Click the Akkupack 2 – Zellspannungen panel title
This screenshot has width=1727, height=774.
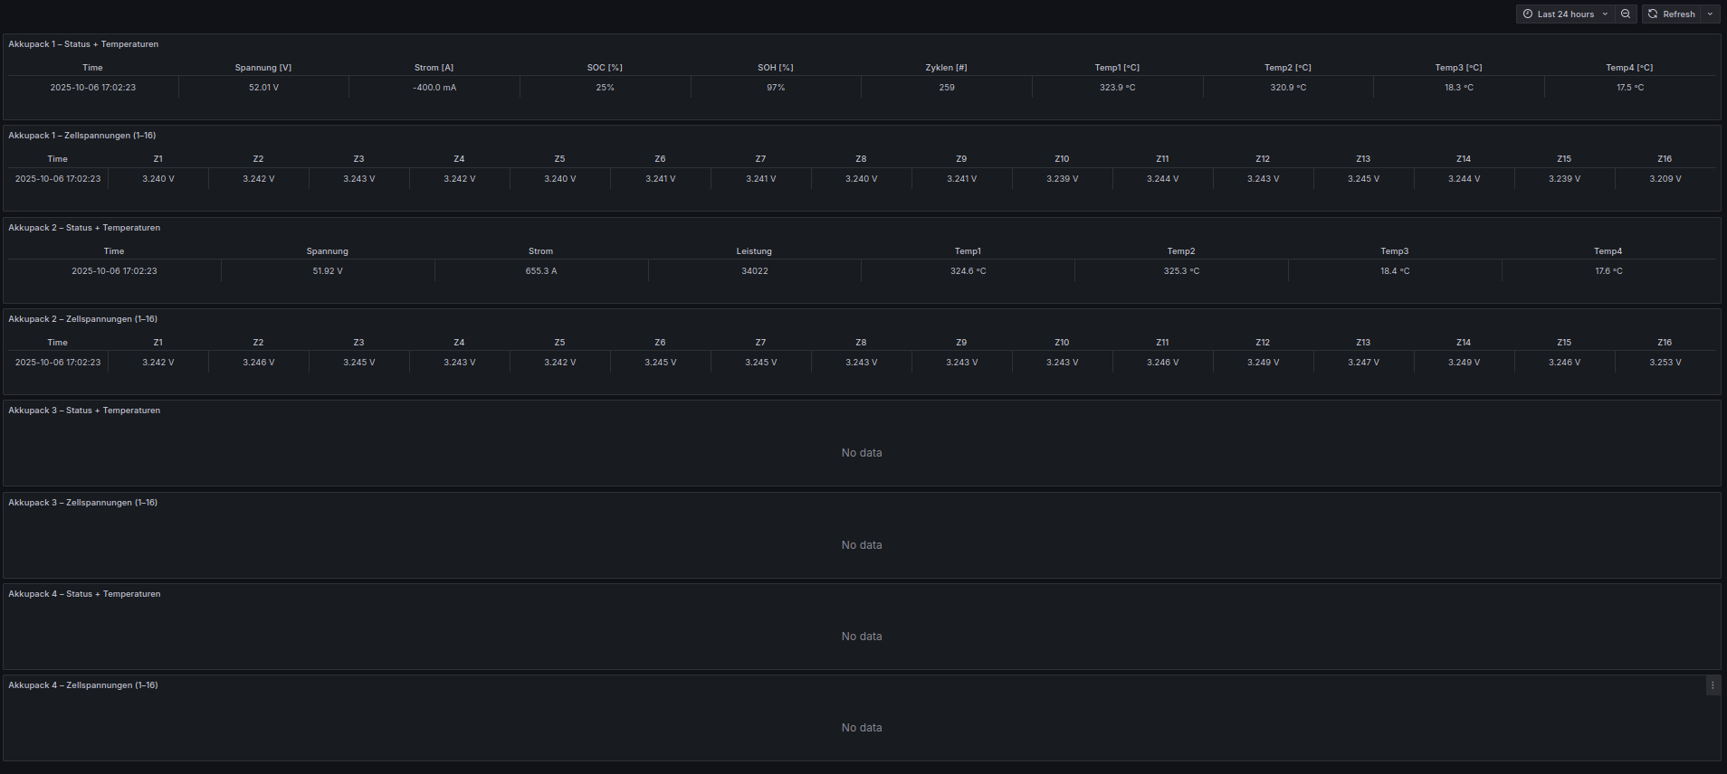tap(83, 319)
